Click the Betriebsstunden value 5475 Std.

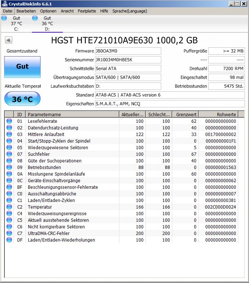coord(227,86)
